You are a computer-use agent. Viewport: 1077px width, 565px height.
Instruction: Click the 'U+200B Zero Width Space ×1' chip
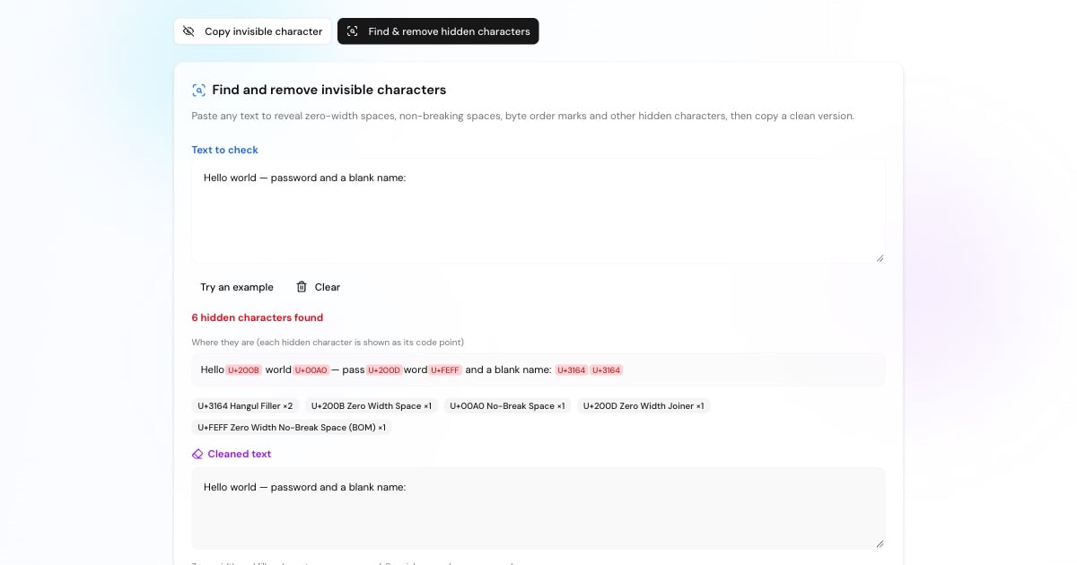[x=372, y=406]
